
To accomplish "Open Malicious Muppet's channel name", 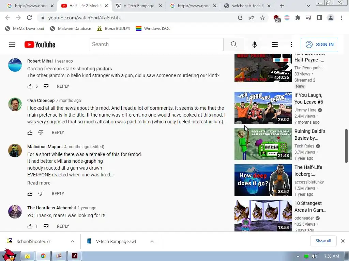I will [45, 147].
